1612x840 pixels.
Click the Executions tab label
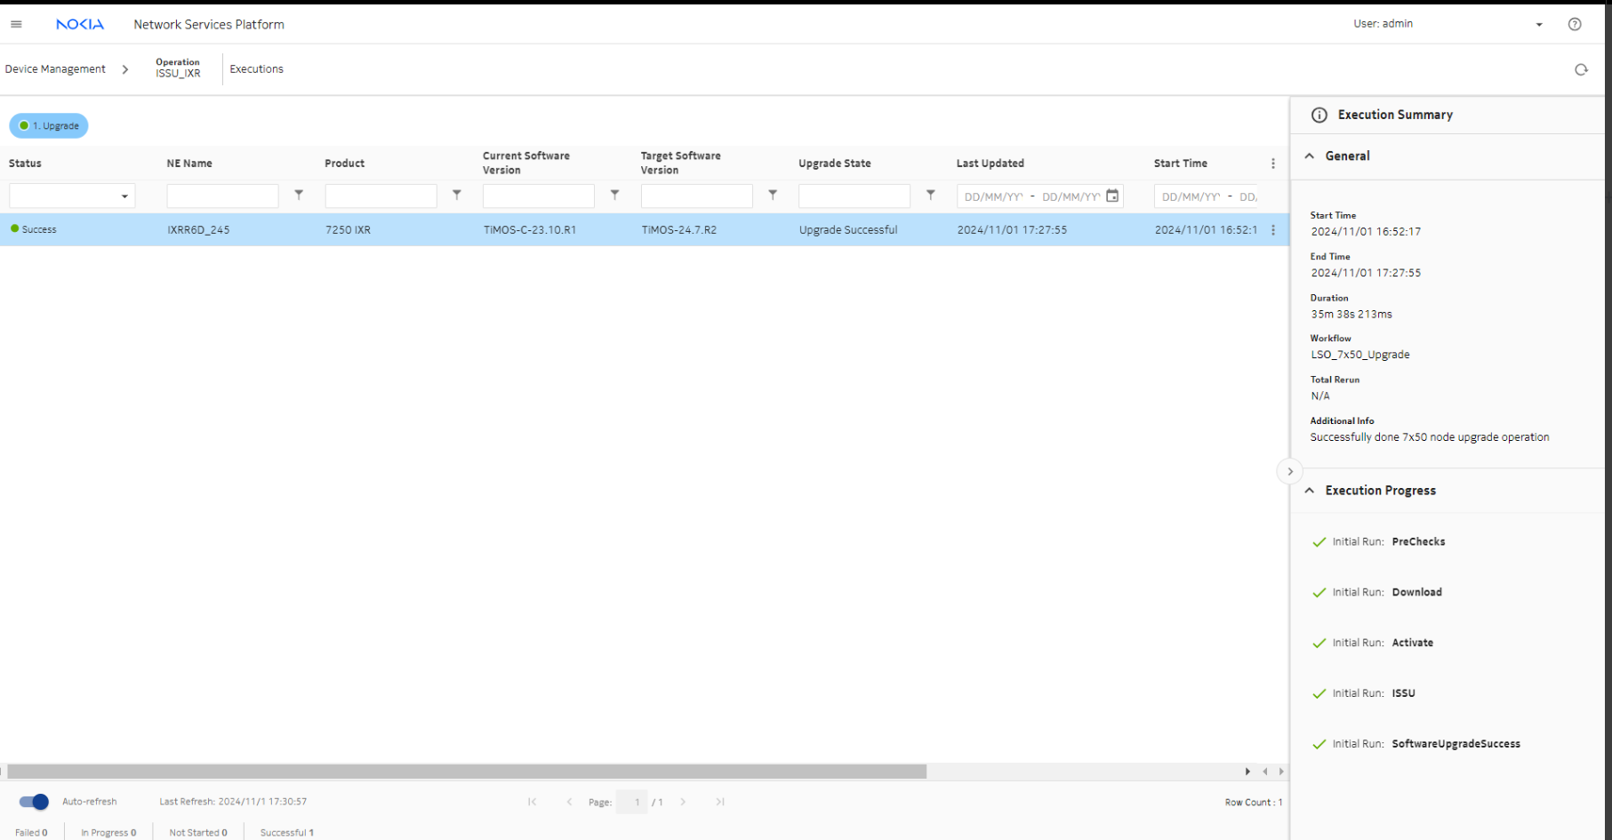(257, 69)
